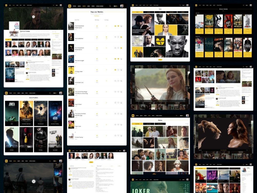Open profile avatar on Forrest Gump page
The height and width of the screenshot is (193, 257).
click(x=61, y=5)
